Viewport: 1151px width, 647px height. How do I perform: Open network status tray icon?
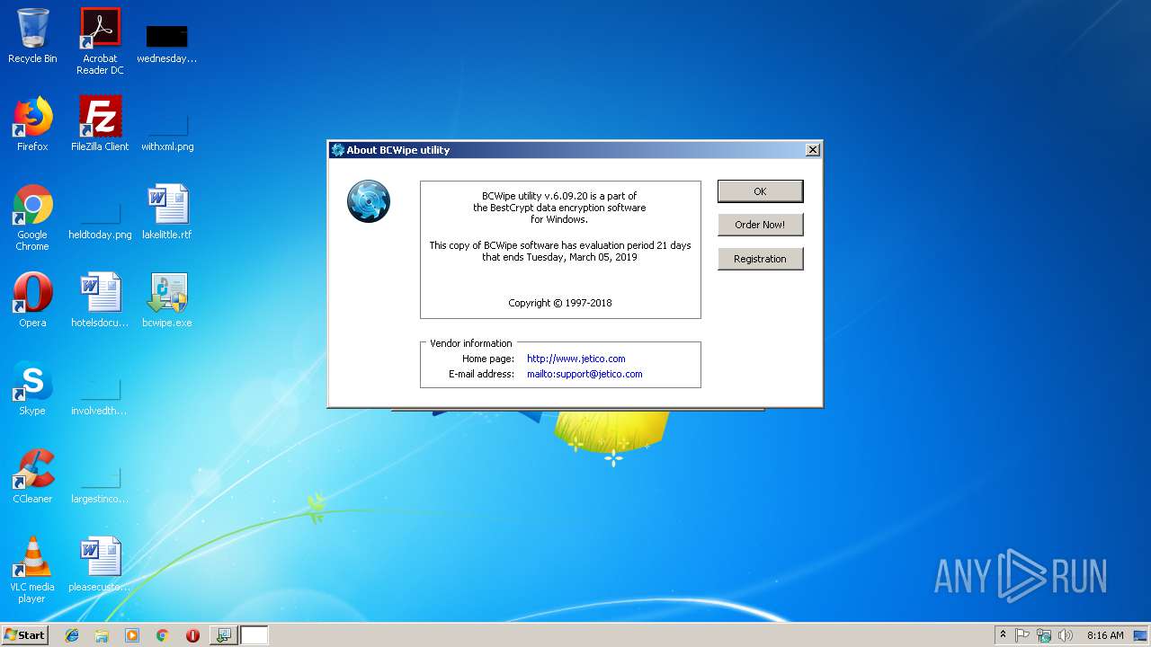point(1044,635)
